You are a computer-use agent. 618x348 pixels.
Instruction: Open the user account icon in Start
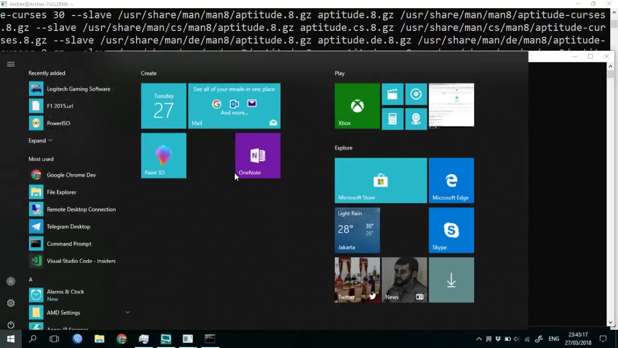click(x=11, y=281)
